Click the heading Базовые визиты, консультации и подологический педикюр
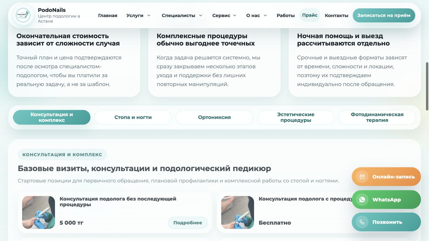Viewport: 429px width, 241px height. tap(144, 168)
